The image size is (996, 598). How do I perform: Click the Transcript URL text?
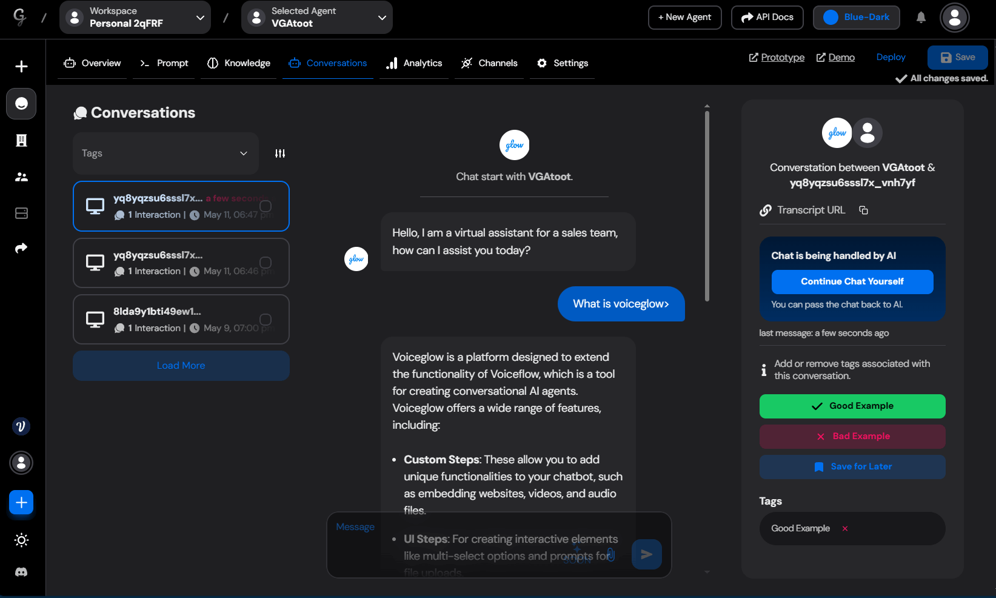click(811, 210)
